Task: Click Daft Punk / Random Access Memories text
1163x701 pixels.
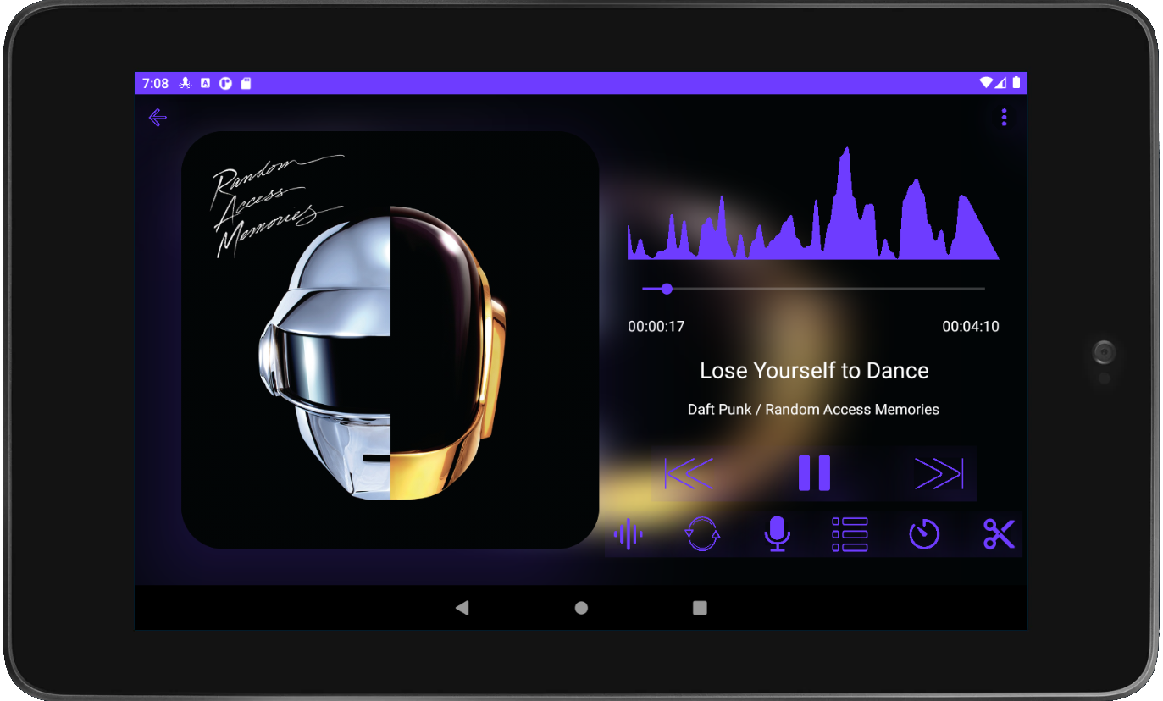Action: tap(813, 410)
